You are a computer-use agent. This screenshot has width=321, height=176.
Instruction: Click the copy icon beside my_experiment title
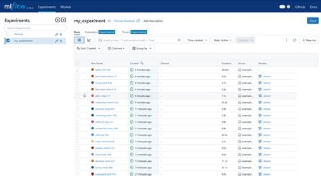(109, 21)
